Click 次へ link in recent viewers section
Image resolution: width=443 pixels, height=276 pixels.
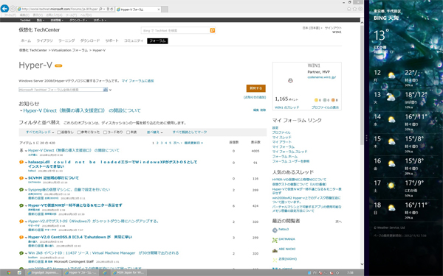338,222
